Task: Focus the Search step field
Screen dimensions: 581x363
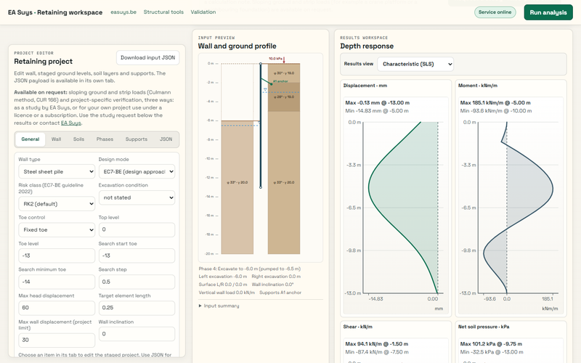Action: [x=137, y=282]
